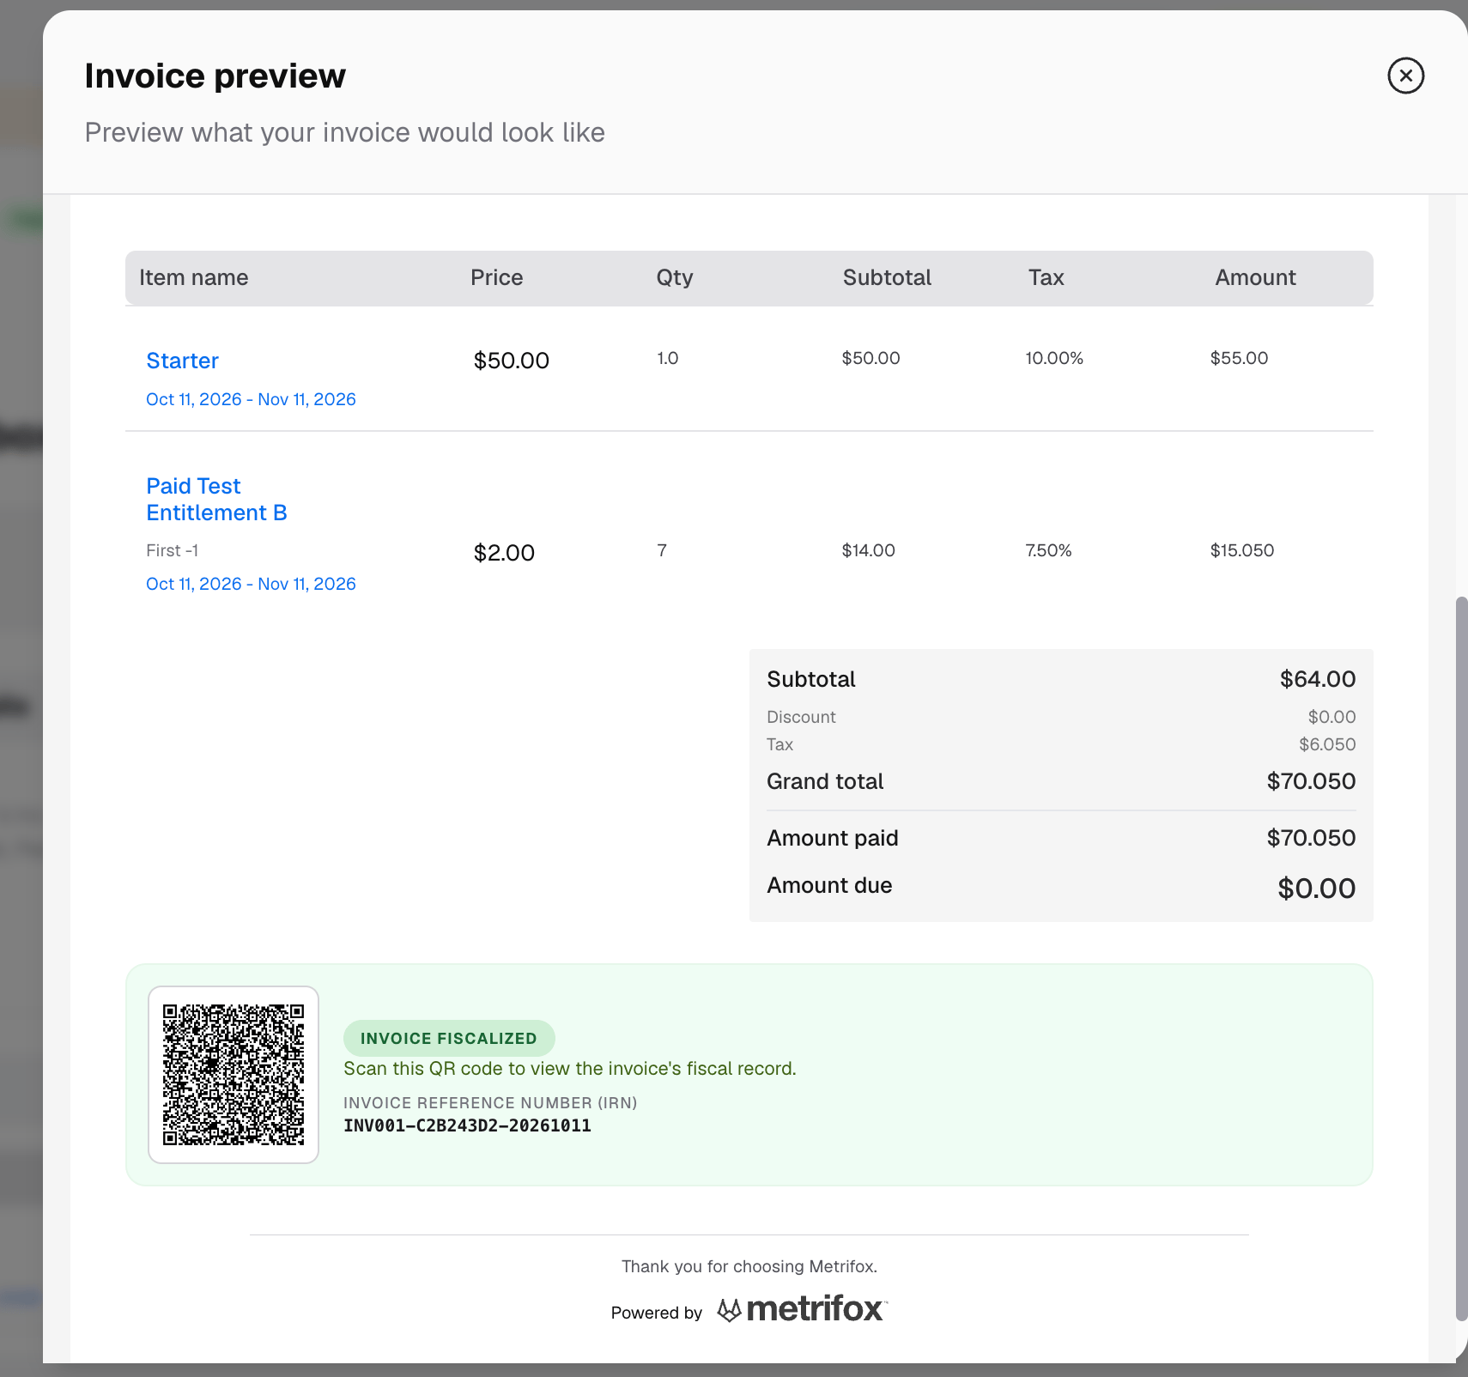The width and height of the screenshot is (1468, 1377).
Task: Click the $6.050 tax total
Action: [x=1327, y=744]
